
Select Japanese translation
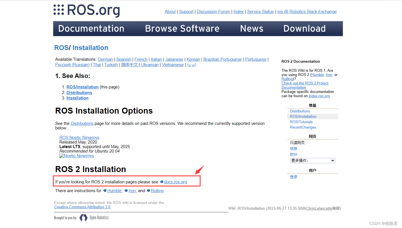click(174, 59)
